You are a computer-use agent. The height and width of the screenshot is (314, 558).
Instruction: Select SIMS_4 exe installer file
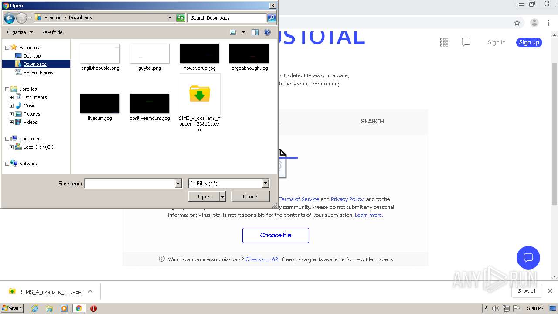(x=199, y=103)
